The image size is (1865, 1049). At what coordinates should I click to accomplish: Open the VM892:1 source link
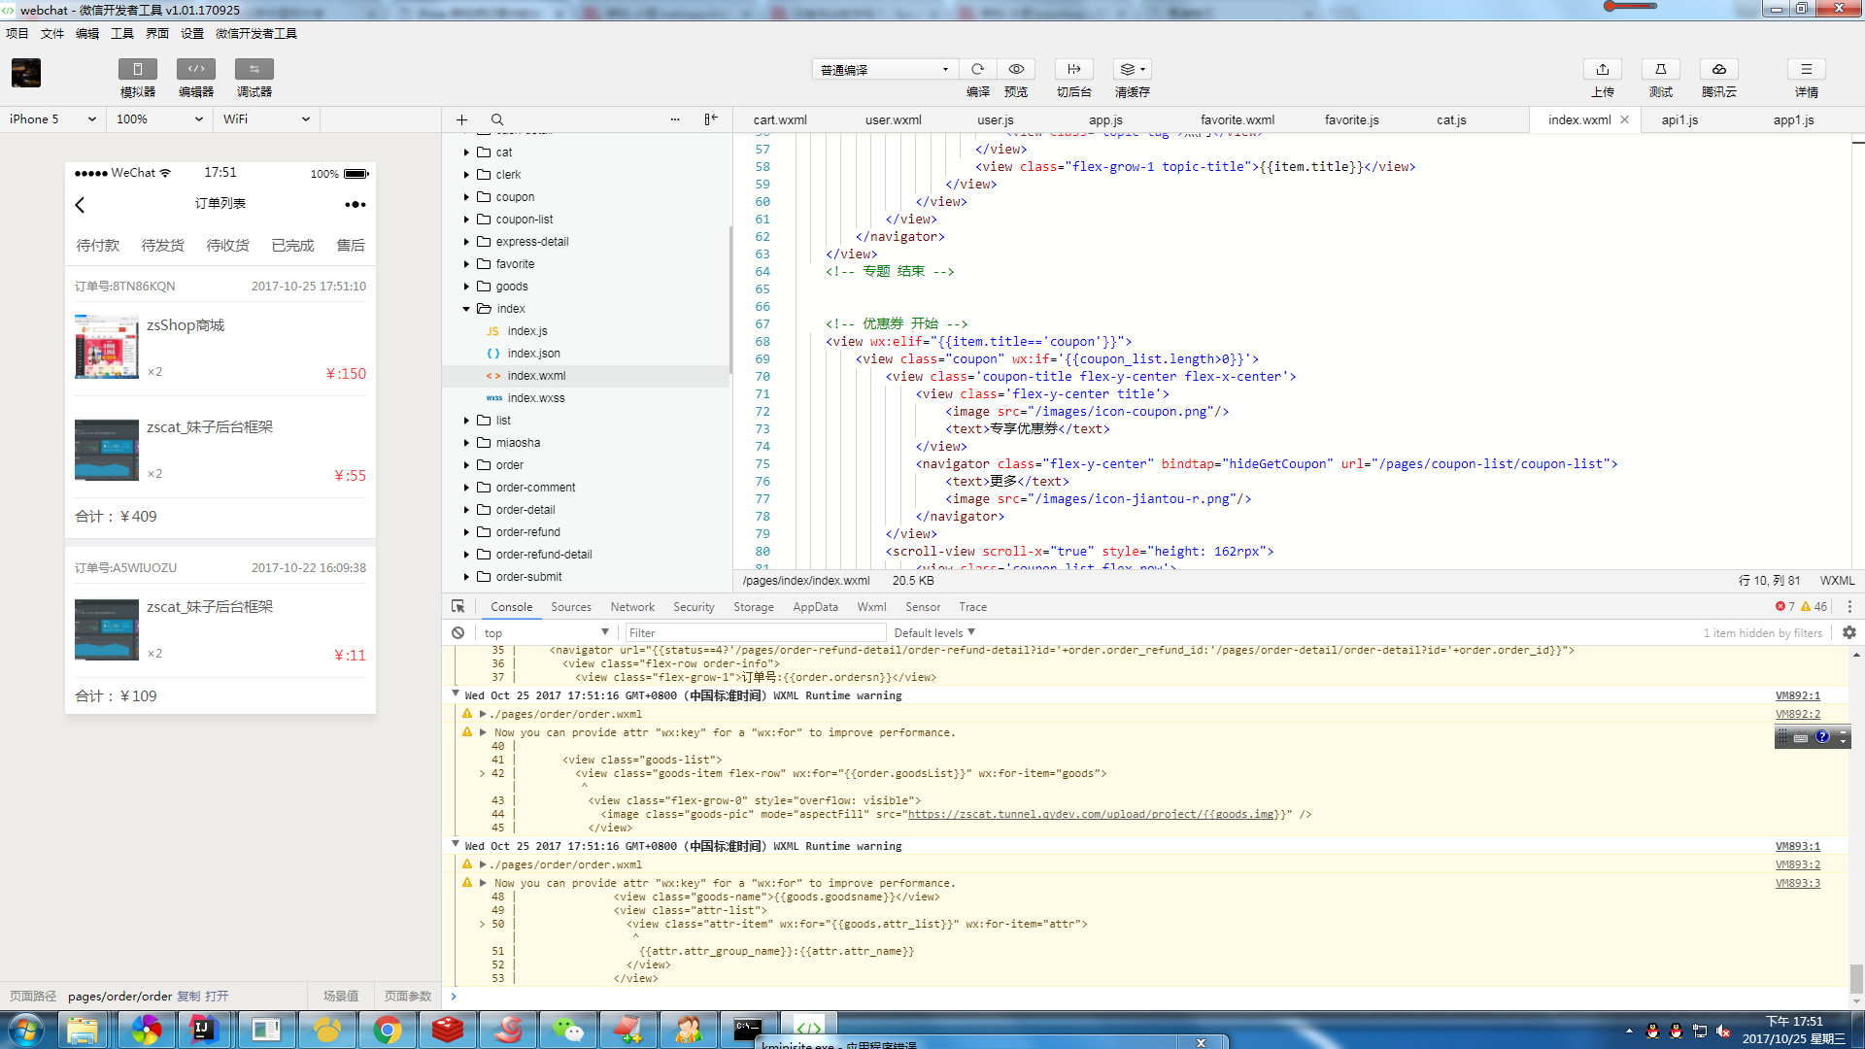click(x=1797, y=695)
